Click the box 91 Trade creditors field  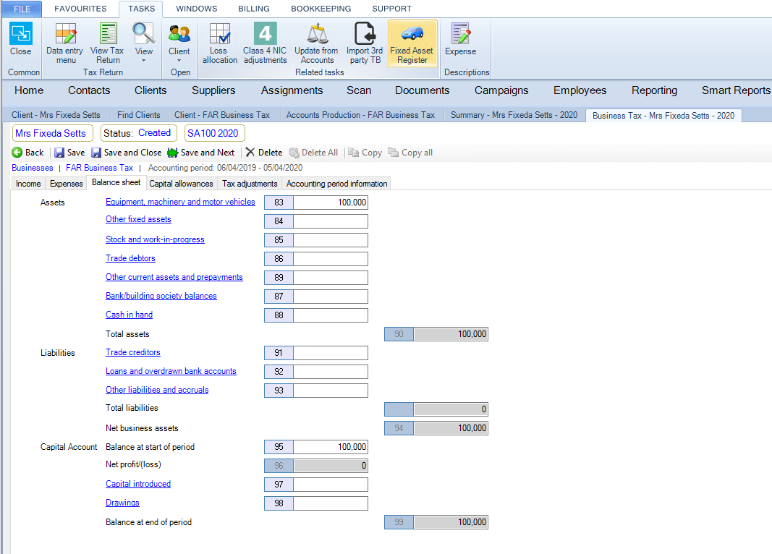click(331, 353)
